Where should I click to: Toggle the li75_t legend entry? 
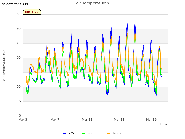(x=70, y=133)
